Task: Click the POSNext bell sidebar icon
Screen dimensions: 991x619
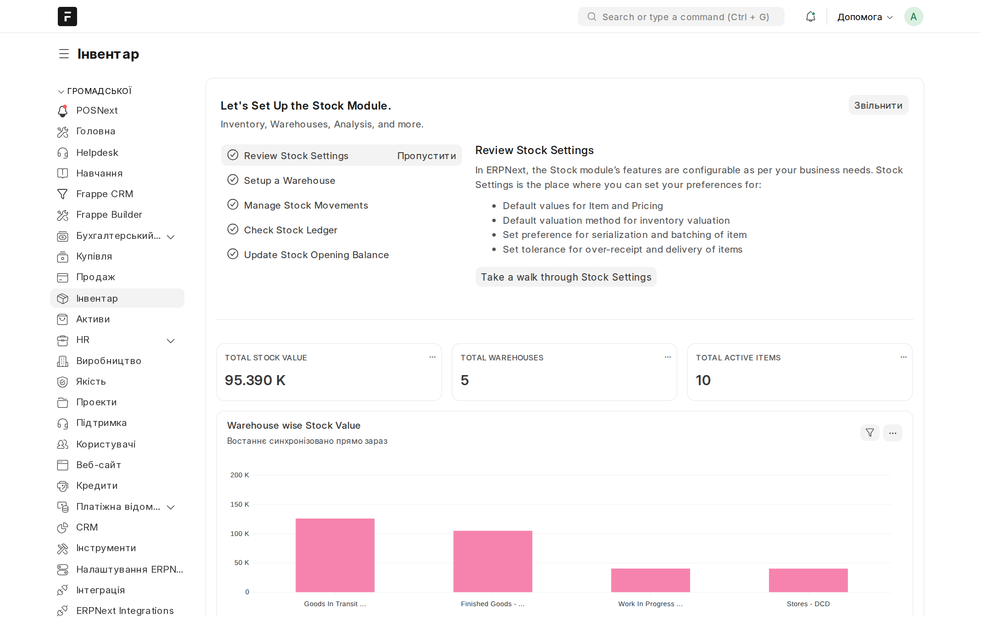Action: click(x=63, y=111)
